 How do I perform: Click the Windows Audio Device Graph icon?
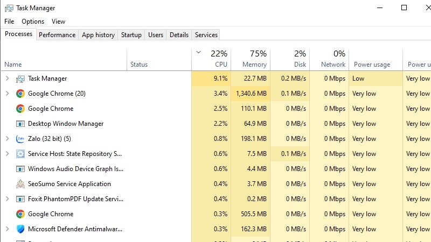coord(20,169)
